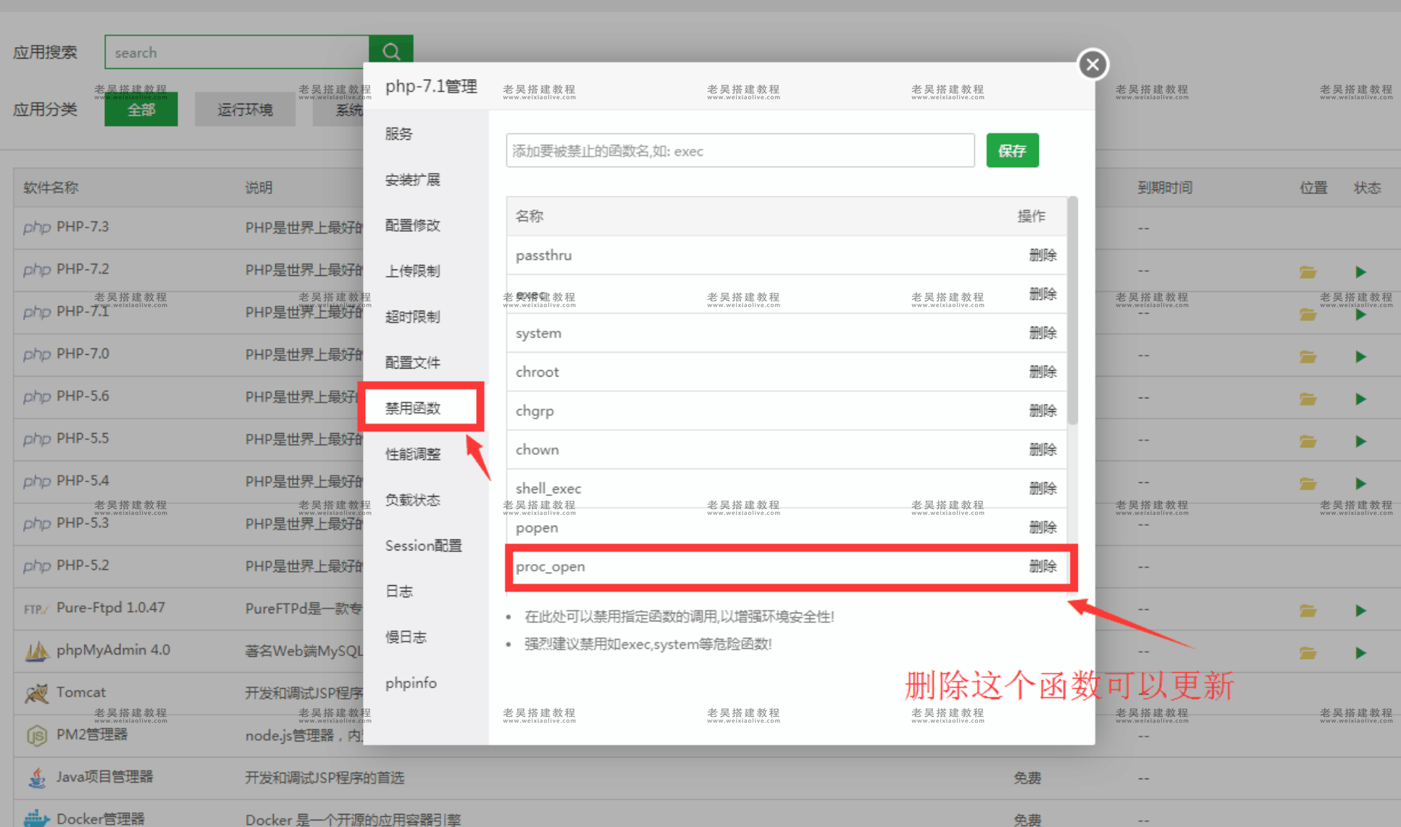The width and height of the screenshot is (1401, 827).
Task: Open the phpinfo sidebar section
Action: click(411, 681)
